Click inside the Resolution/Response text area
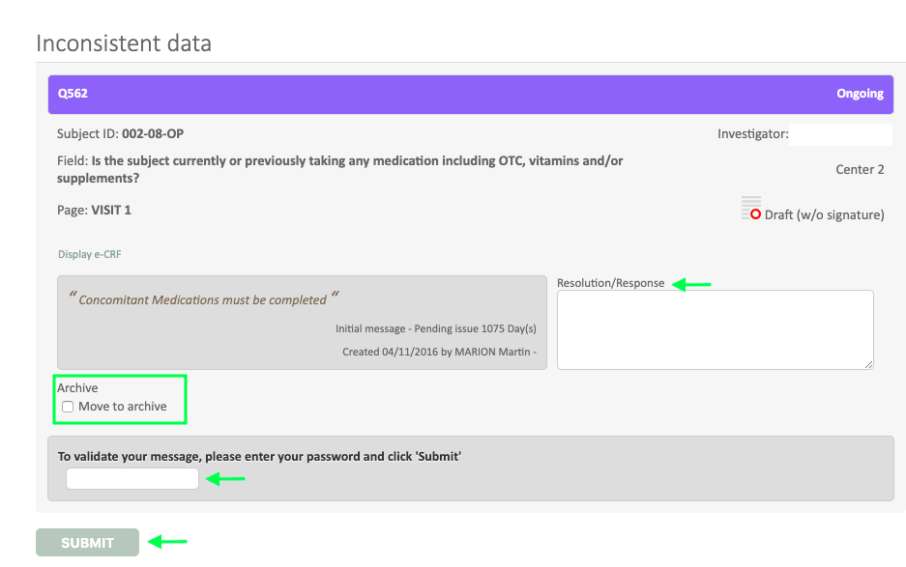 click(715, 328)
